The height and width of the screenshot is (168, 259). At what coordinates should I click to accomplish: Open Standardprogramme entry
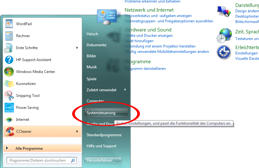(x=104, y=135)
